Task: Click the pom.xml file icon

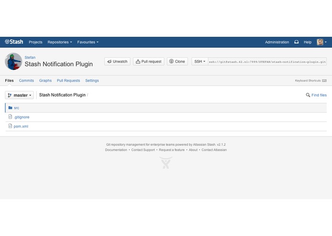Action: (10, 126)
